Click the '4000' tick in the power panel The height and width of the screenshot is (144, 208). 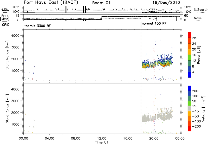click(x=15, y=36)
